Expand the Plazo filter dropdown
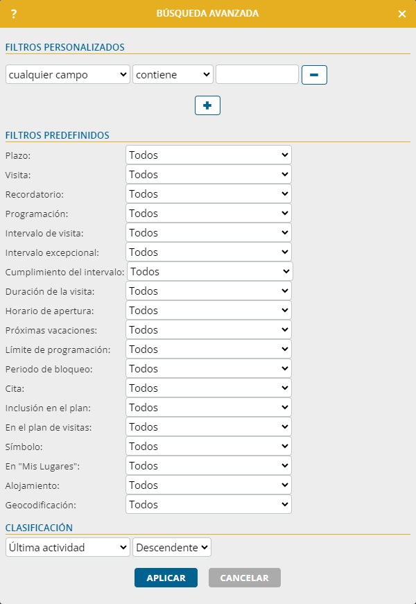 (x=209, y=155)
